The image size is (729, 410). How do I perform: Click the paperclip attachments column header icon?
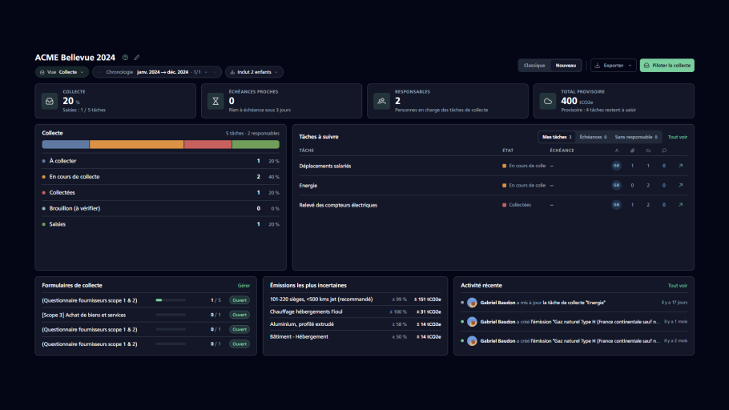point(632,151)
